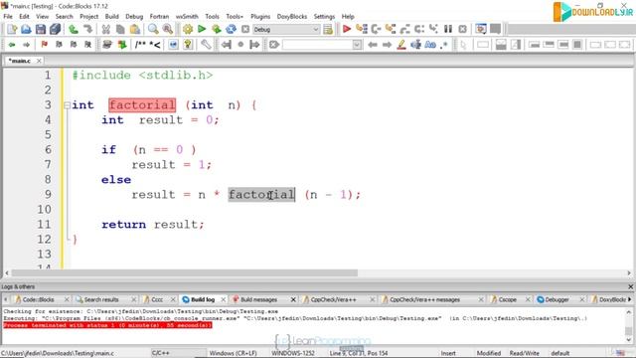This screenshot has width=636, height=358.
Task: Stop debugger icon
Action: (x=462, y=29)
